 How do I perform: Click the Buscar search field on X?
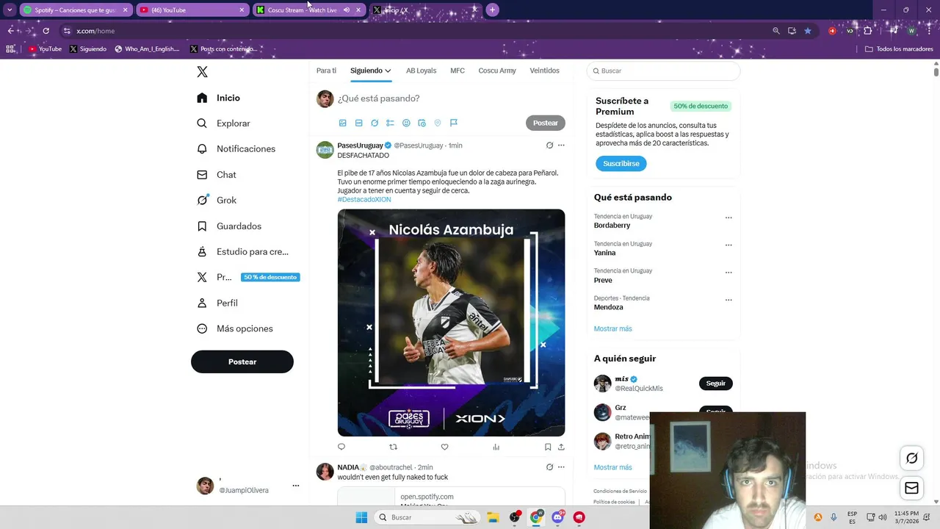(x=663, y=71)
